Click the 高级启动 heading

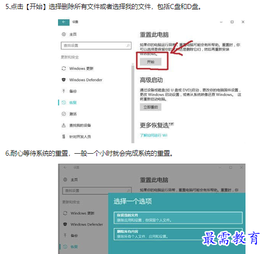point(151,80)
